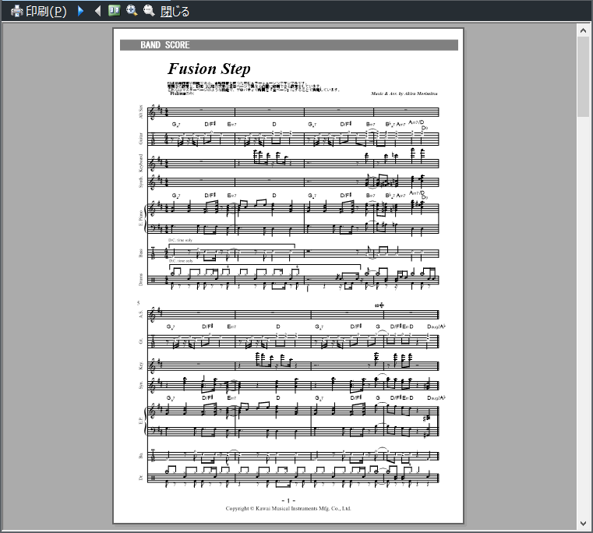Click the printer icon to print
The image size is (593, 533).
(17, 11)
